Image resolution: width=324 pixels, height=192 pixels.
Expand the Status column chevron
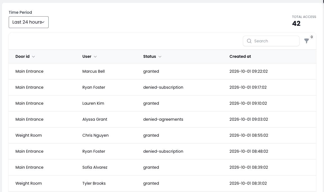[x=160, y=57]
